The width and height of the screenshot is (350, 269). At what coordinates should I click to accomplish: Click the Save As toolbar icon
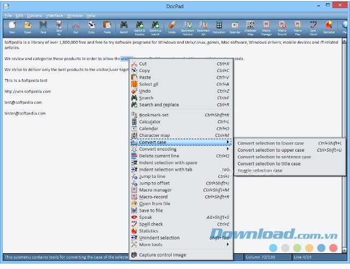59,27
